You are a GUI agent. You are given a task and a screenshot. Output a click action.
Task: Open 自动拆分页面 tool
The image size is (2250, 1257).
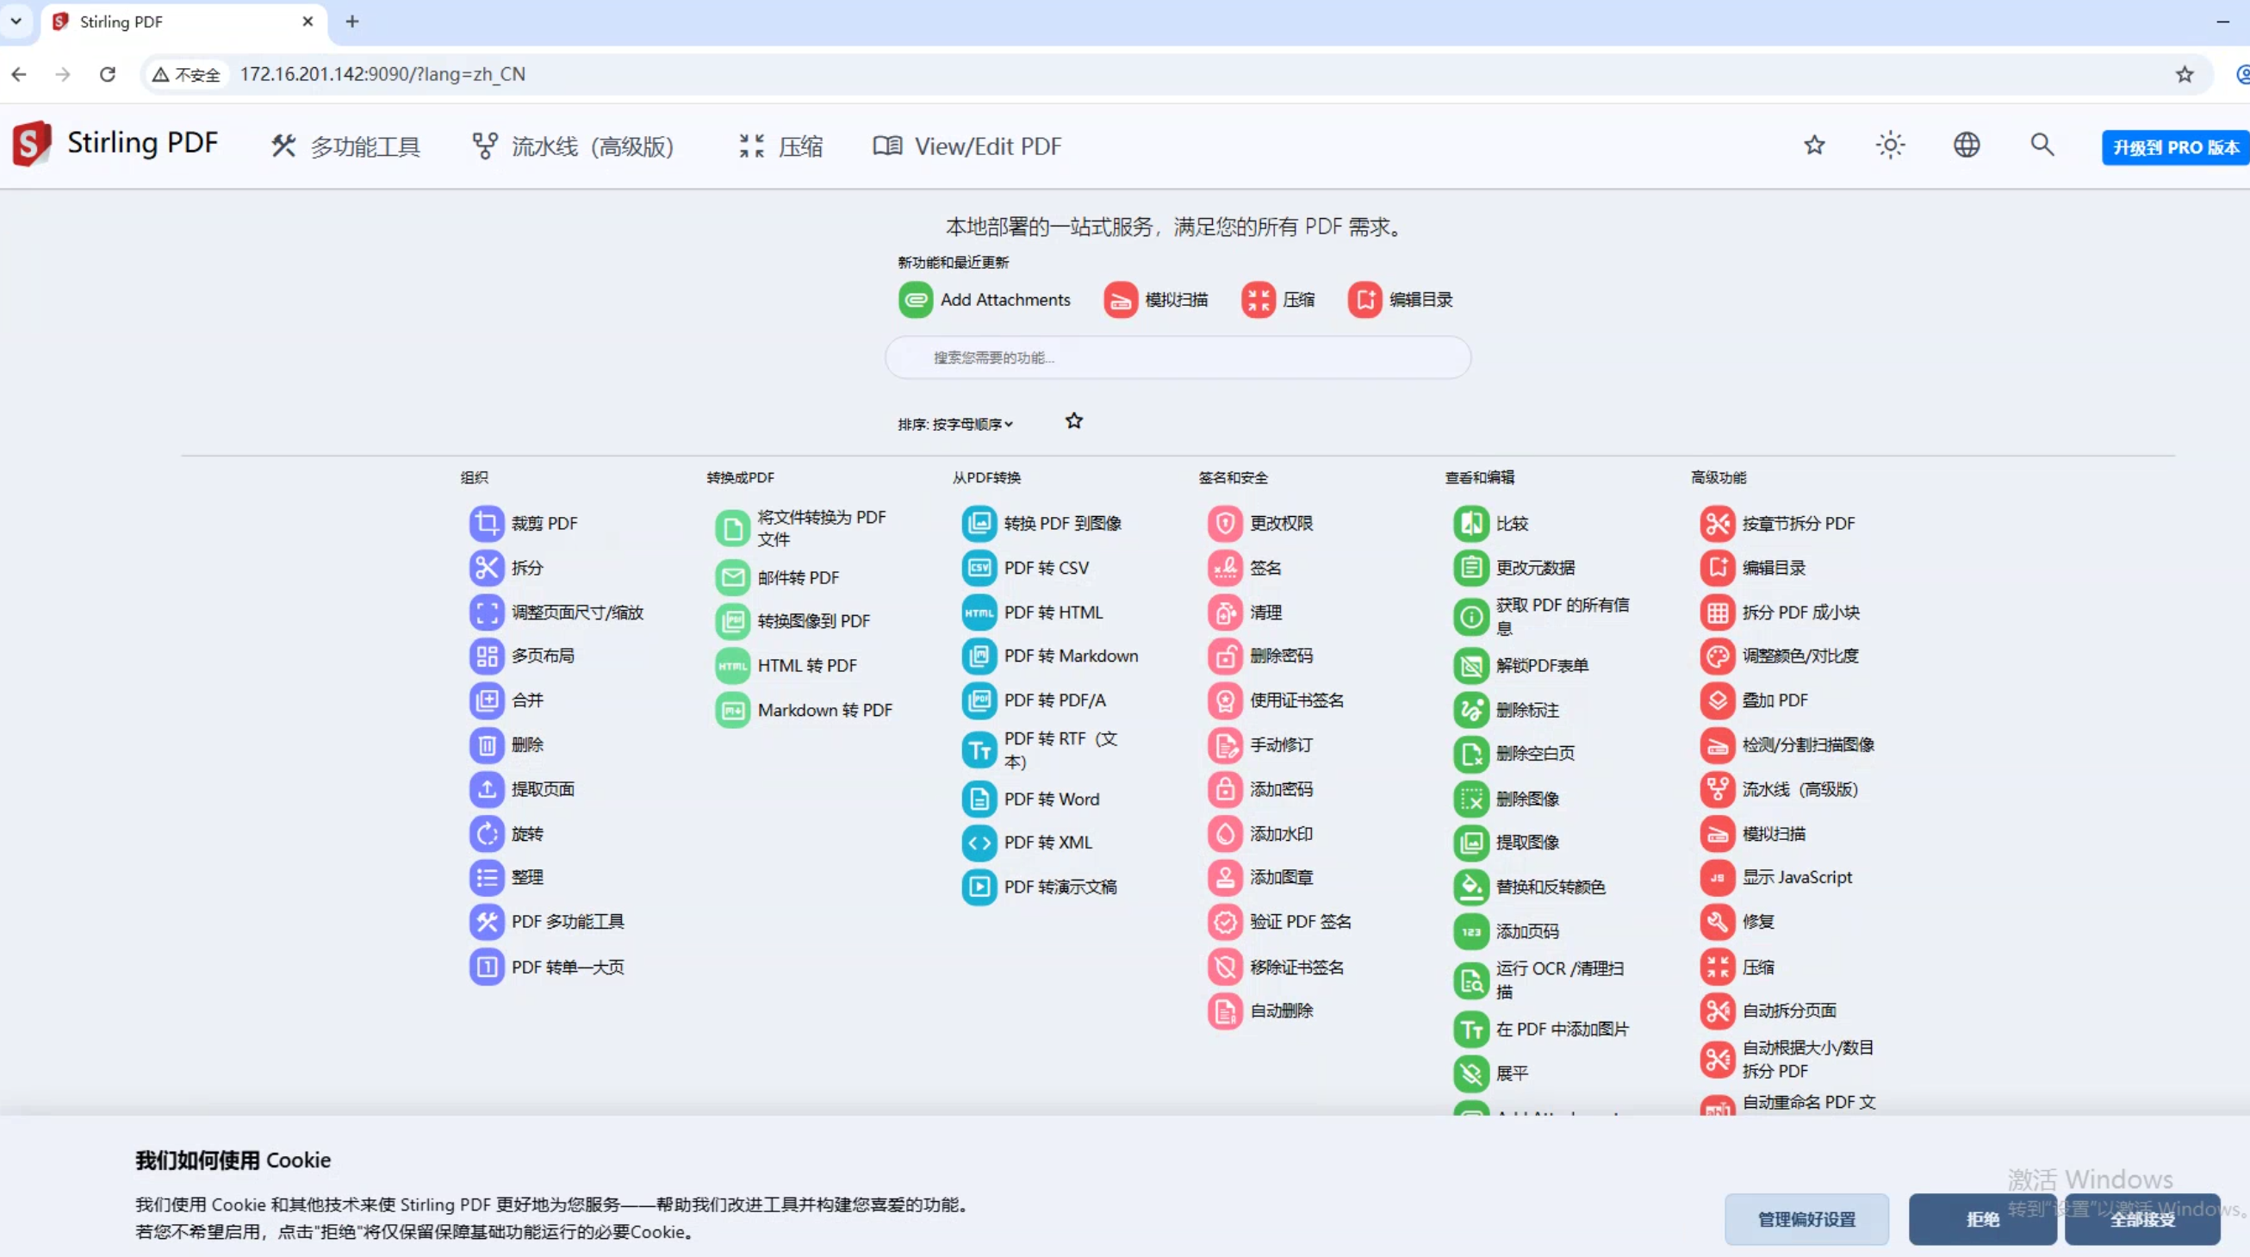click(x=1768, y=1011)
